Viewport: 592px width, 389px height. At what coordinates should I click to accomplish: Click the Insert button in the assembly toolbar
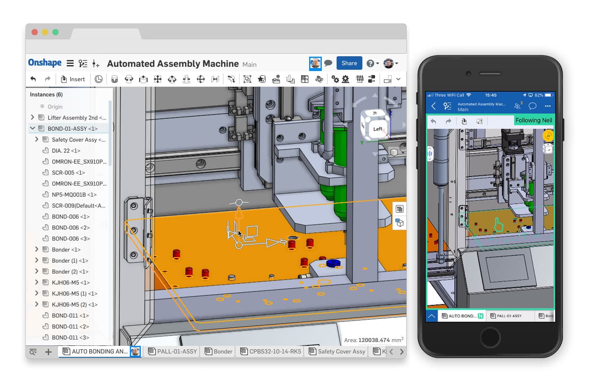point(73,79)
